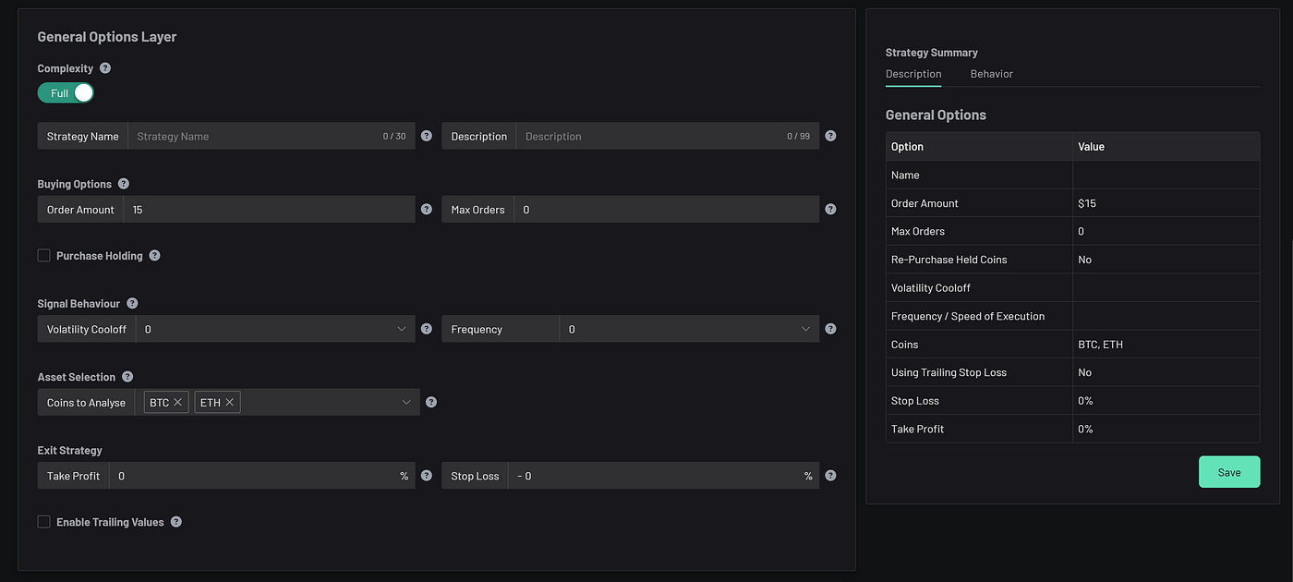Image resolution: width=1293 pixels, height=582 pixels.
Task: Select the Description tab
Action: tap(913, 74)
